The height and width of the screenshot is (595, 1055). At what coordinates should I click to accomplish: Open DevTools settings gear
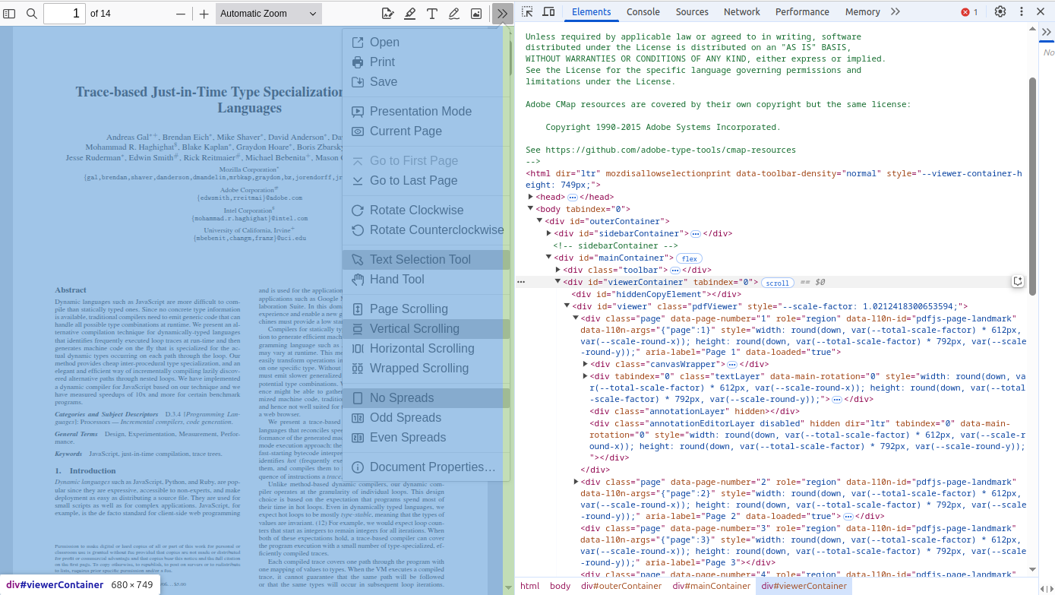[1000, 11]
